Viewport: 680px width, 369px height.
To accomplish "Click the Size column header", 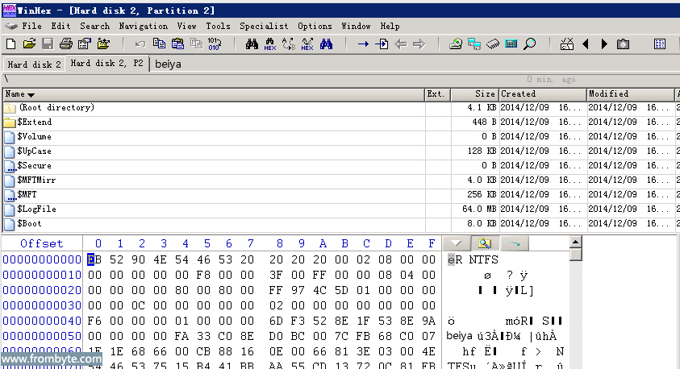I will (x=485, y=94).
